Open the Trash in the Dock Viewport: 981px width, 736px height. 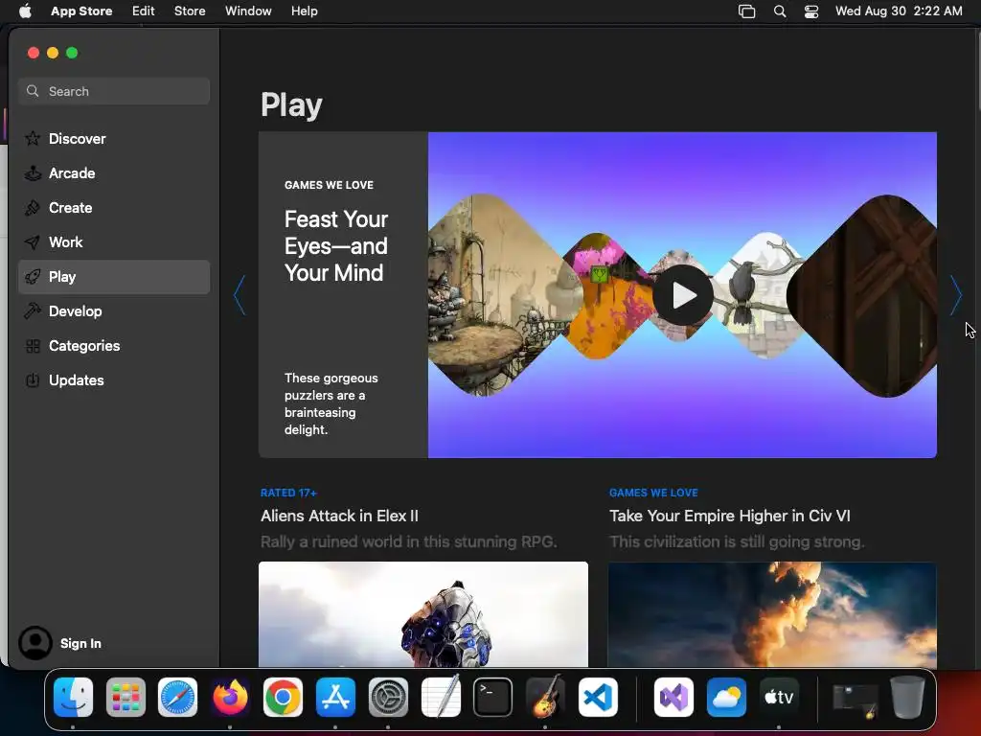pyautogui.click(x=907, y=698)
